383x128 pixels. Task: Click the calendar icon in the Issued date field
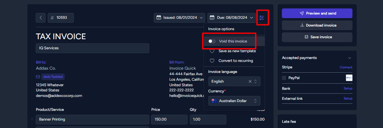coord(159,17)
